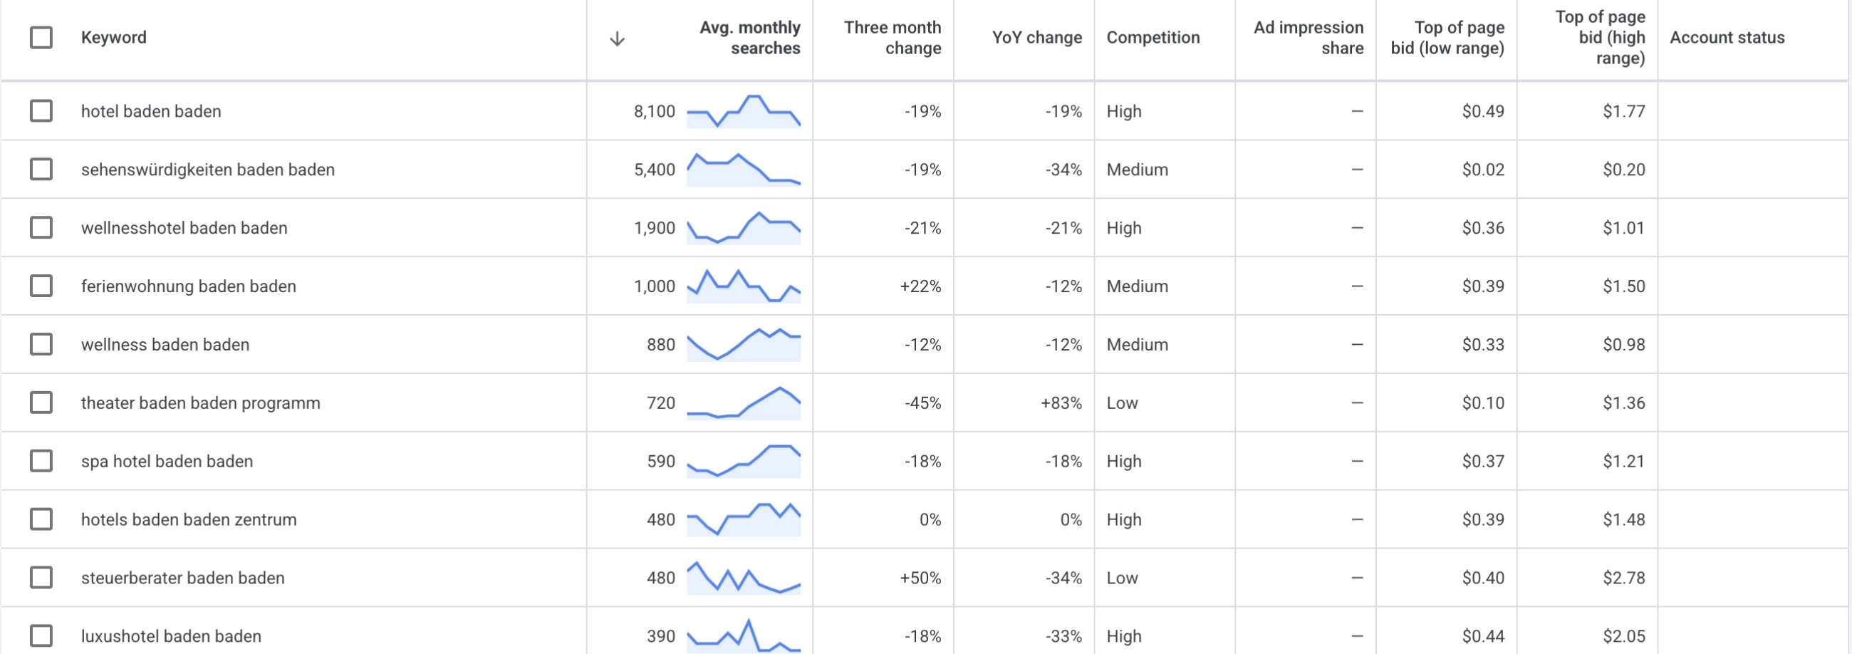The image size is (1852, 654).
Task: View the steuerberater baden baden sparkline chart
Action: click(x=744, y=578)
